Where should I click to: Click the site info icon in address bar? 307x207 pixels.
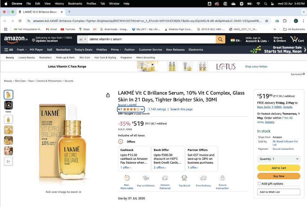point(29,21)
